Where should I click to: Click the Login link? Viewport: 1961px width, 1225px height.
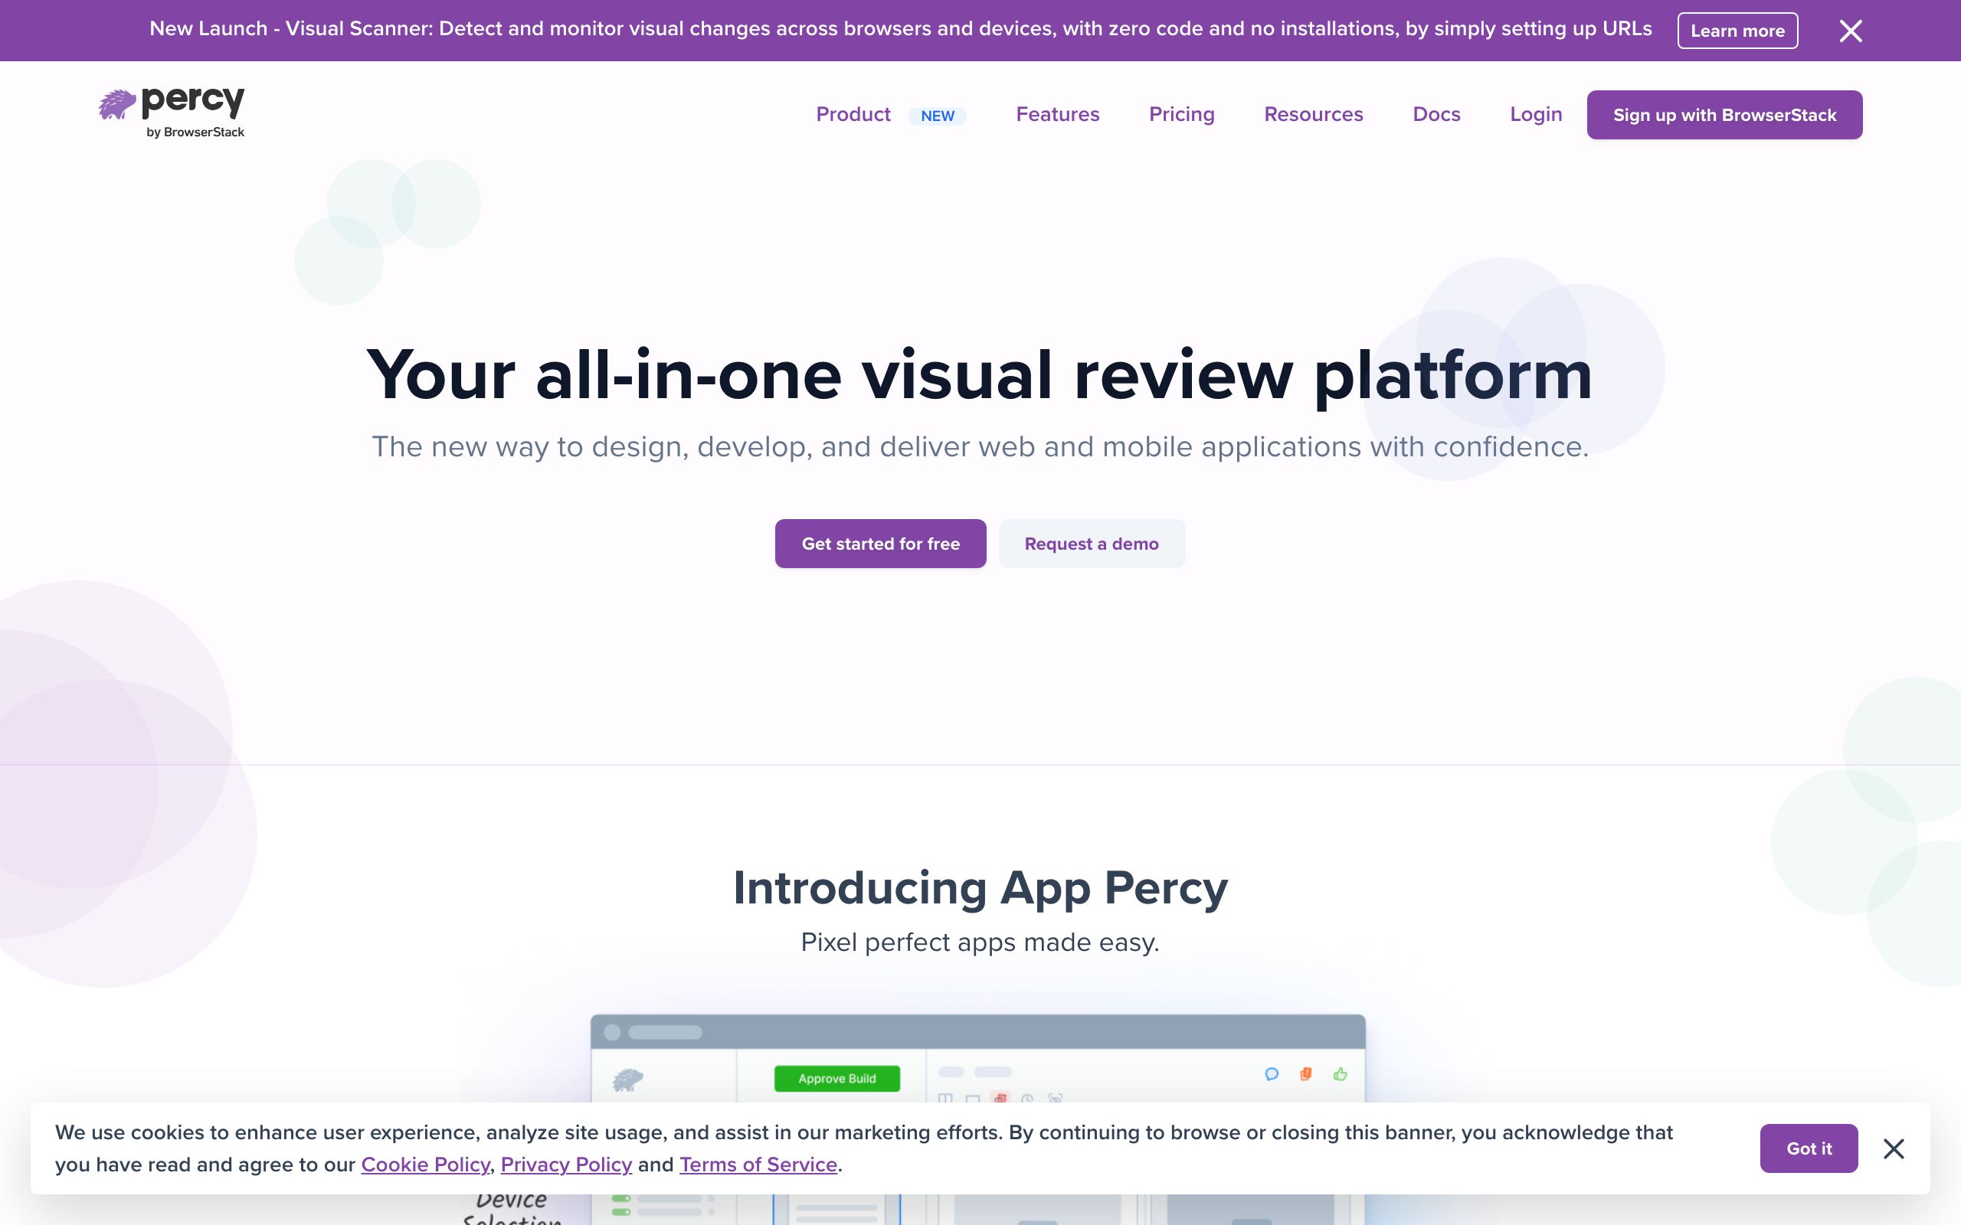[x=1536, y=114]
